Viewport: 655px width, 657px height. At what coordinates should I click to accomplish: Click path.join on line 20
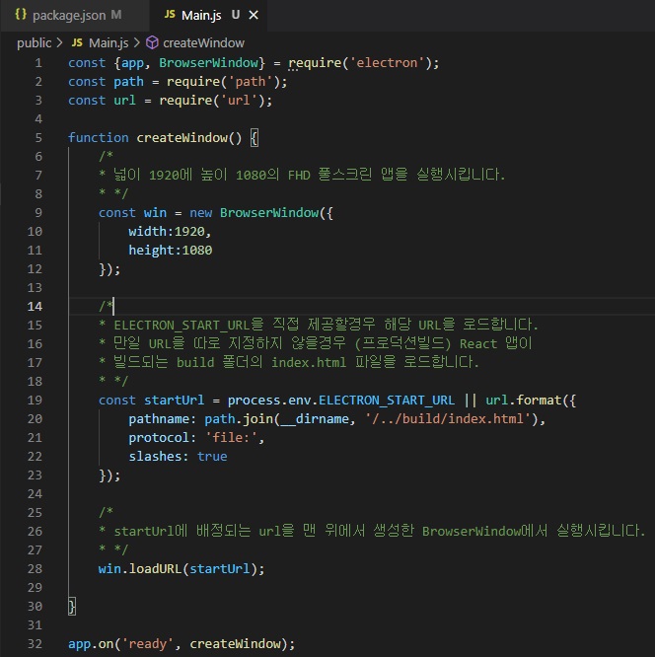239,419
